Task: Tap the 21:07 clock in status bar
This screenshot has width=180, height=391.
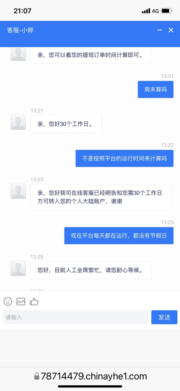Action: pos(22,11)
